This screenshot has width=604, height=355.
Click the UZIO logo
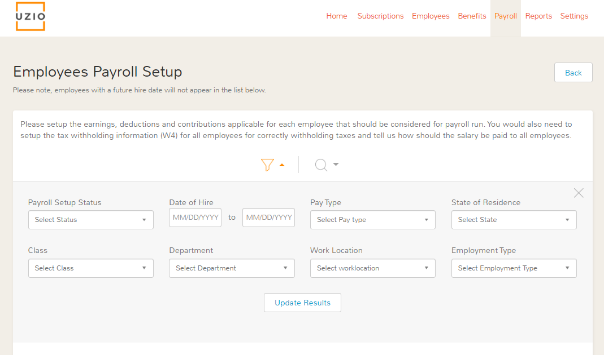[x=31, y=16]
